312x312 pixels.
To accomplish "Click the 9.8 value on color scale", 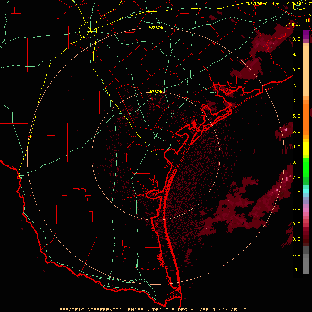I will tap(296, 39).
